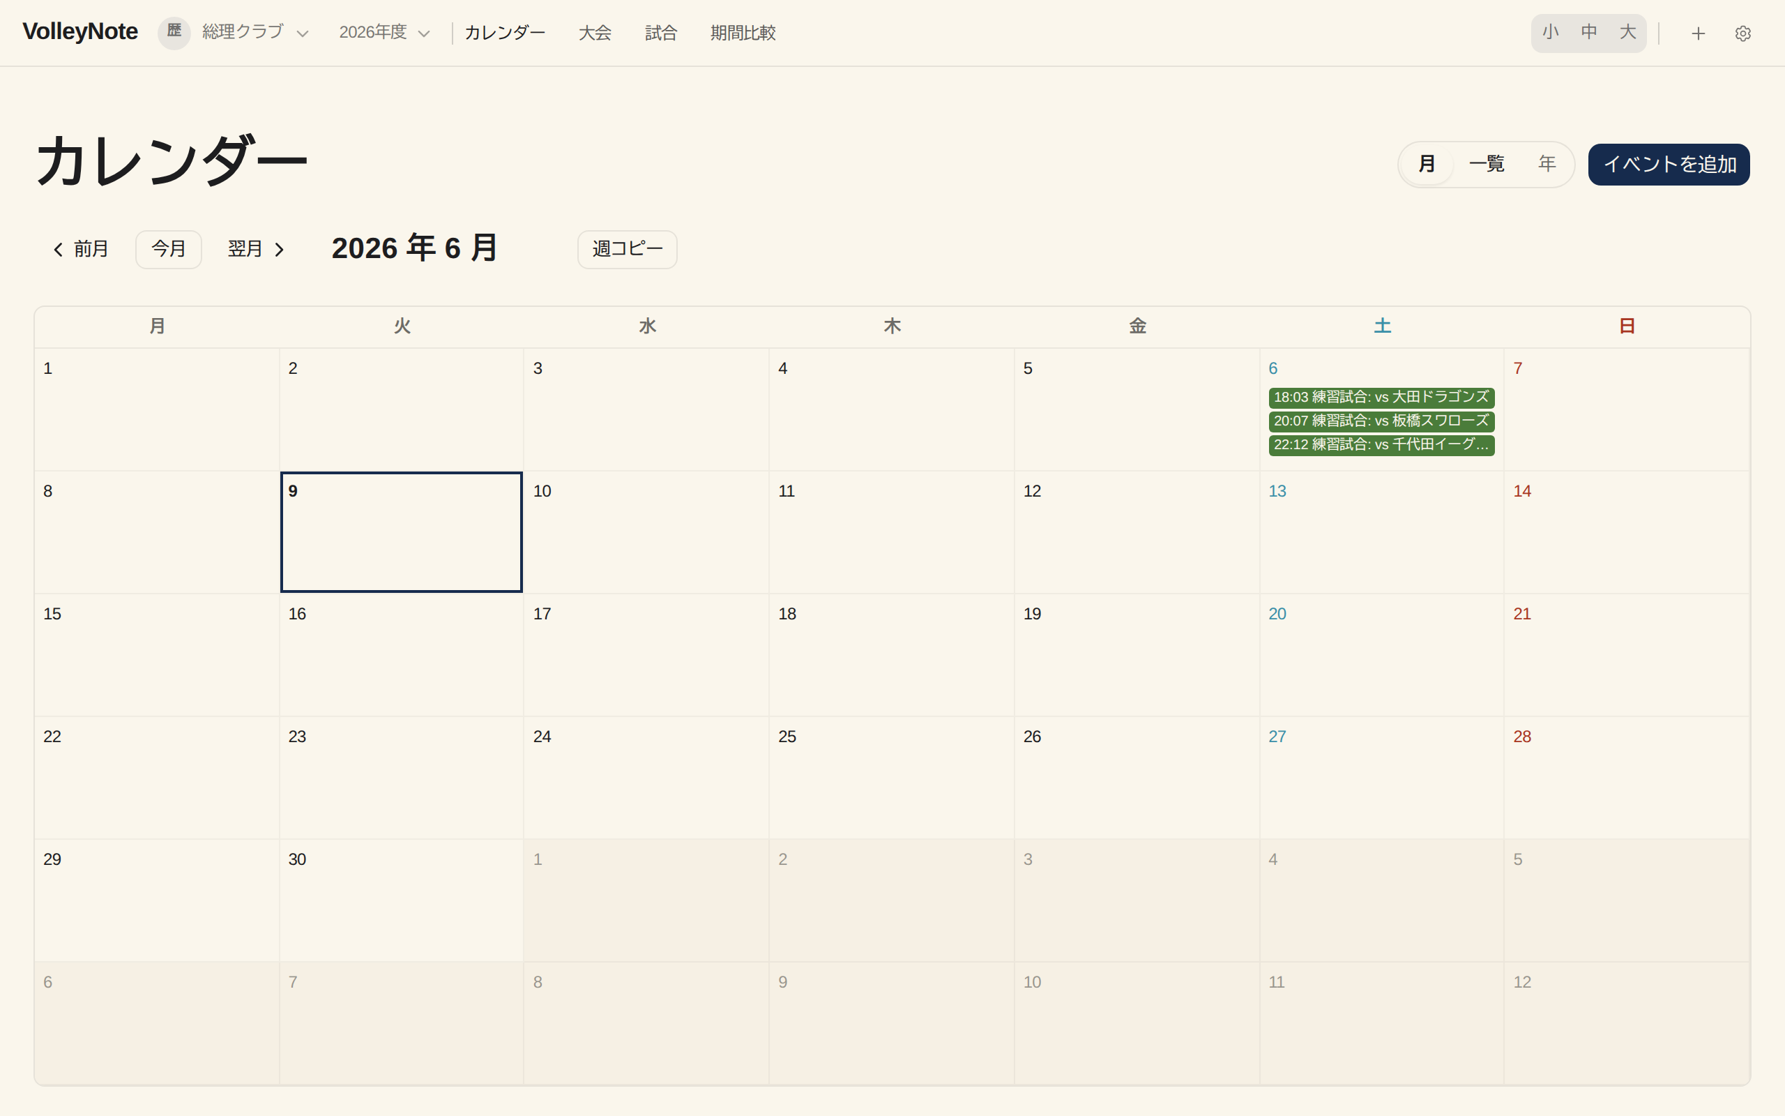Select June 10 day cell
Image resolution: width=1785 pixels, height=1116 pixels.
pyautogui.click(x=646, y=532)
